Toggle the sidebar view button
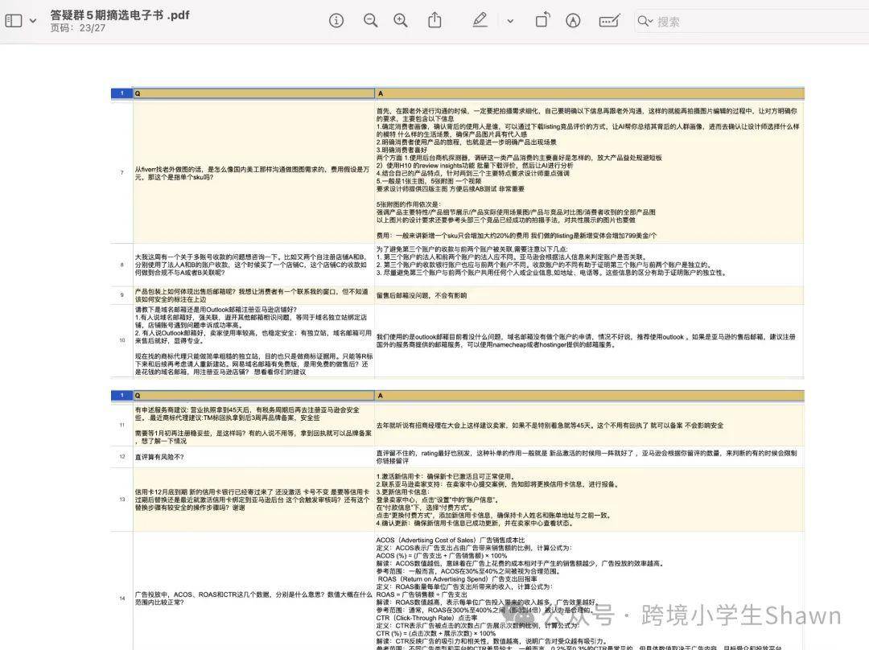Image resolution: width=869 pixels, height=650 pixels. tap(14, 21)
